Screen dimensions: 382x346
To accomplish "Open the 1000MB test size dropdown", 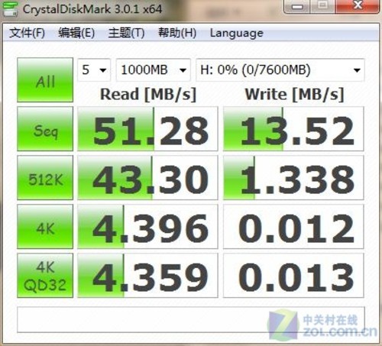I will [154, 70].
